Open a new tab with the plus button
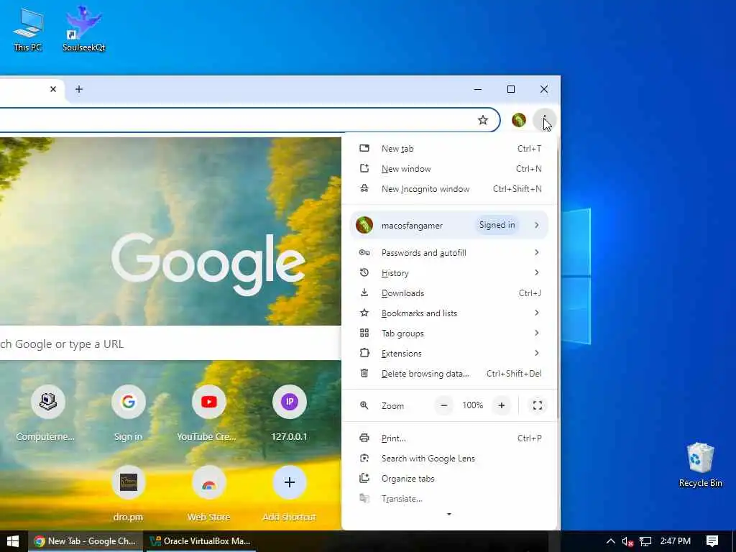Viewport: 736px width, 552px height. pos(79,89)
